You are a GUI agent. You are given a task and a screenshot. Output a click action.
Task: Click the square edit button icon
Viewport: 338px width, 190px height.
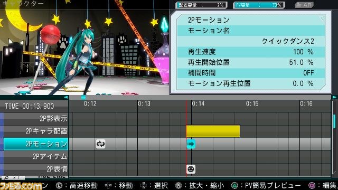click(x=312, y=185)
